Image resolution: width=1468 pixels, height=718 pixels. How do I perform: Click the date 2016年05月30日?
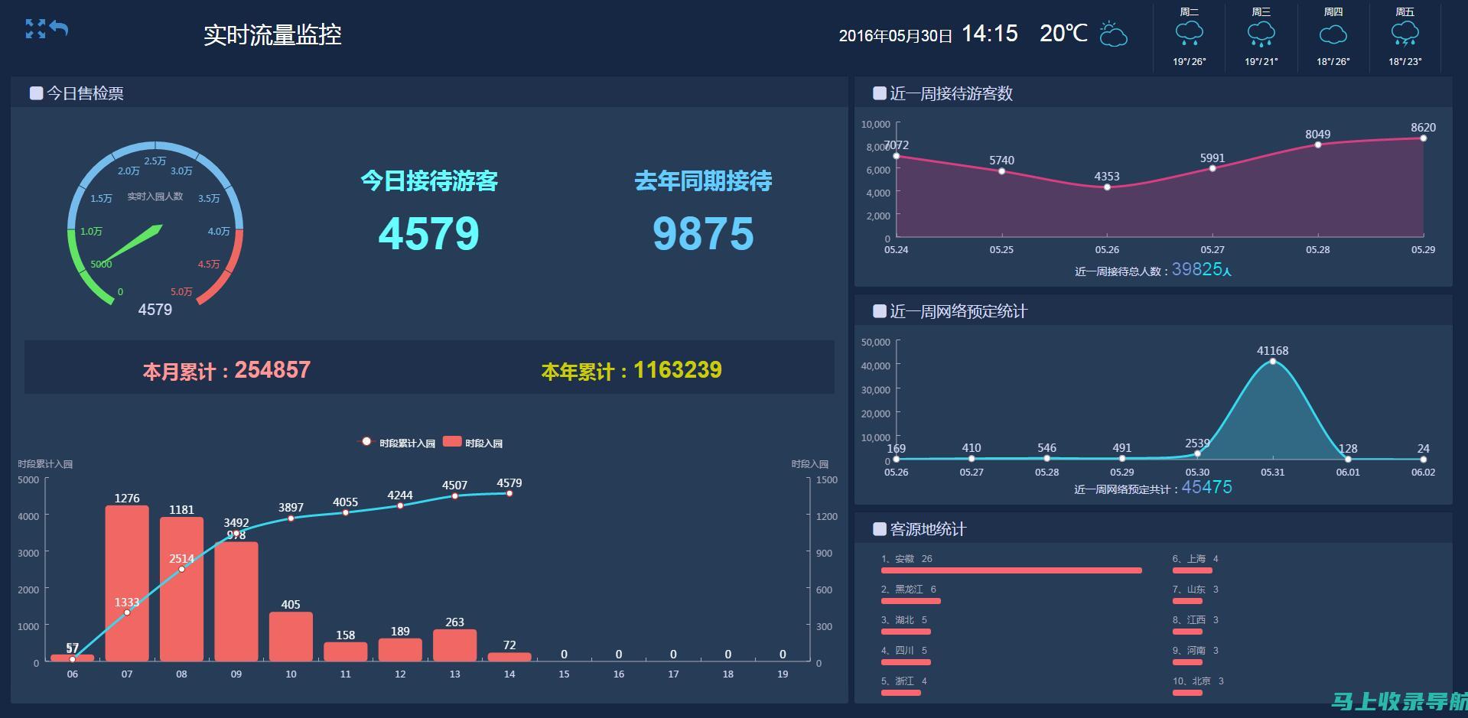click(x=896, y=36)
